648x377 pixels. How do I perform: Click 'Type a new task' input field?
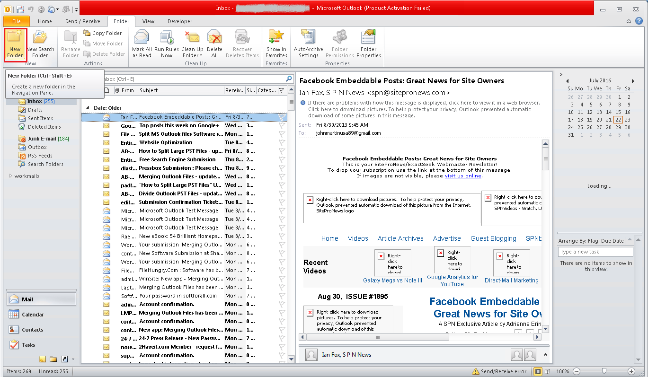coord(595,252)
